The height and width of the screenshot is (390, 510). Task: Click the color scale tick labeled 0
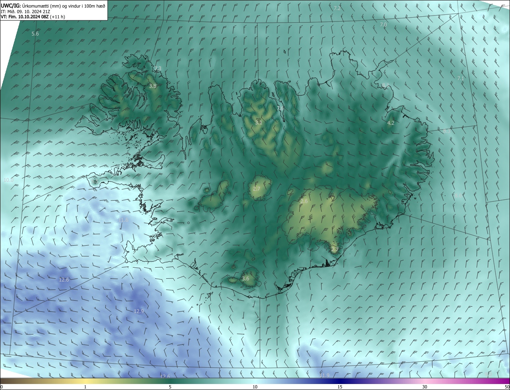(2, 387)
